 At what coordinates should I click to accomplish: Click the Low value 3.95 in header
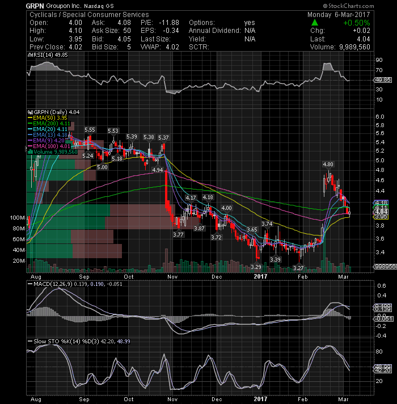point(75,39)
